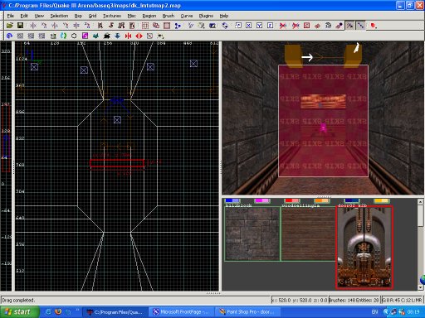
Task: Click the Quake editor taskbar button
Action: click(116, 312)
